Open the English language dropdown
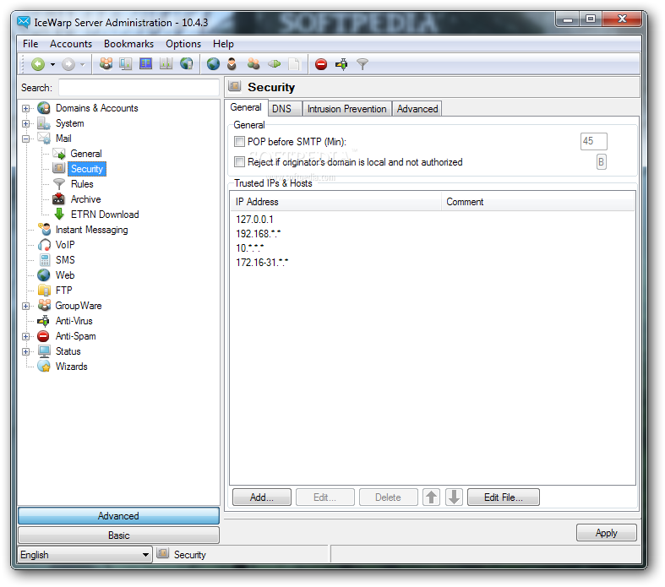This screenshot has width=665, height=587. point(84,554)
